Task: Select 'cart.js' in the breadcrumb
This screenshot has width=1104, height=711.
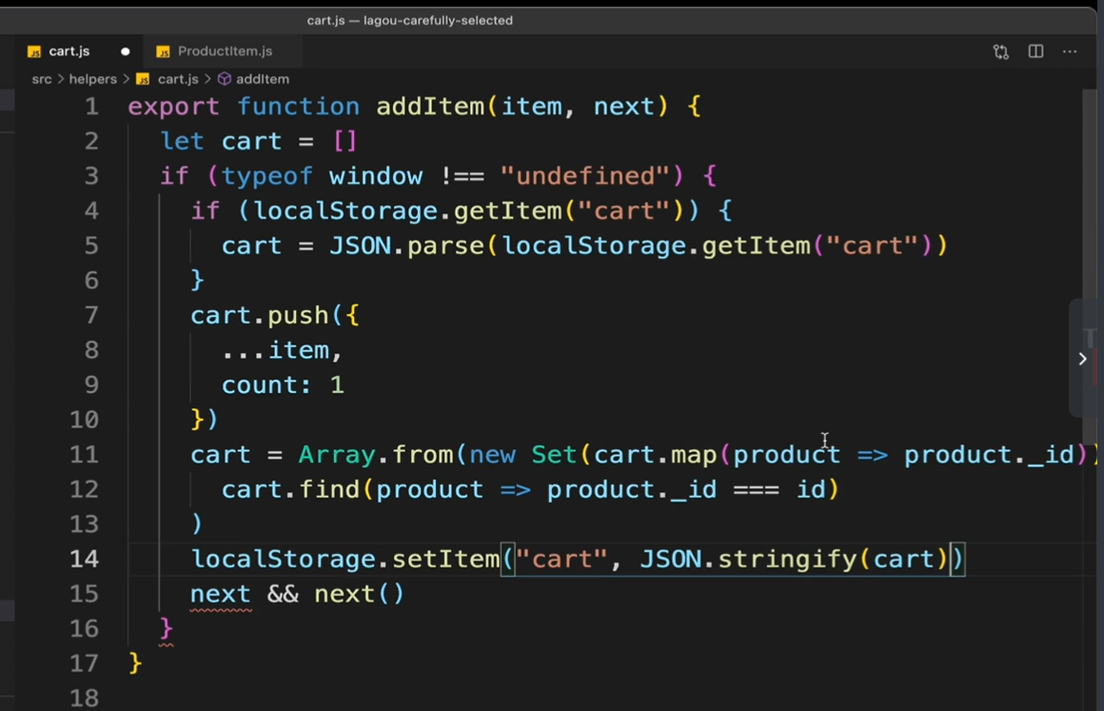Action: click(x=178, y=79)
